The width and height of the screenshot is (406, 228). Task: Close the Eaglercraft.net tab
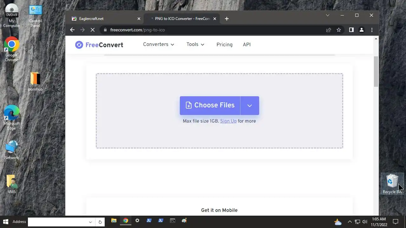point(139,19)
